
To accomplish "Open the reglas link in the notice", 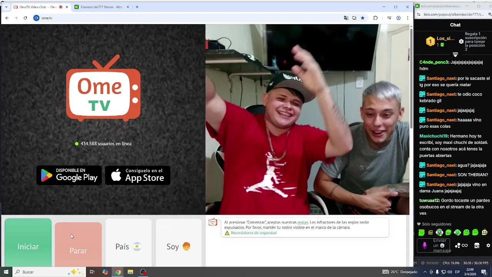I will 303,222.
